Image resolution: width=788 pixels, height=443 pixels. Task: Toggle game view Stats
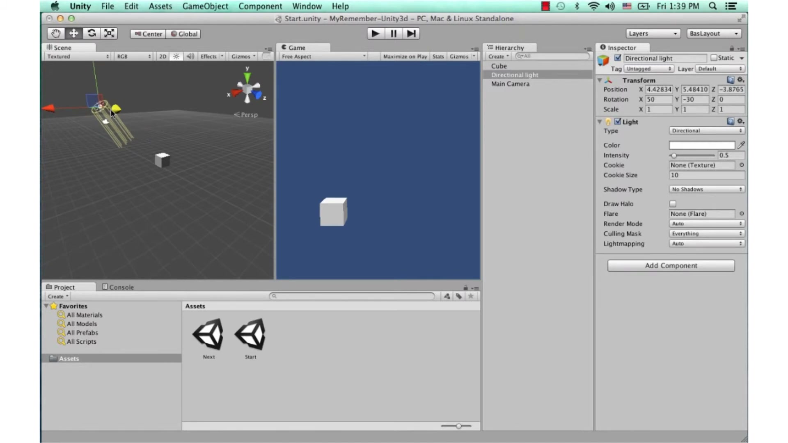[x=438, y=57]
